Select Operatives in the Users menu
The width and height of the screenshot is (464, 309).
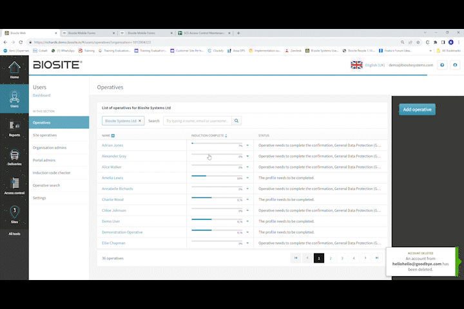(59, 122)
